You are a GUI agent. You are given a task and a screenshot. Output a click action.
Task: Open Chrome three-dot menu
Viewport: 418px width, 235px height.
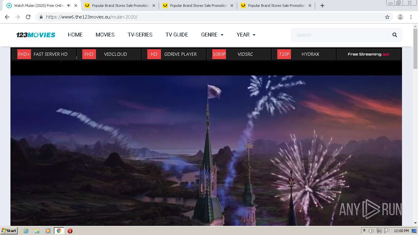pyautogui.click(x=411, y=17)
